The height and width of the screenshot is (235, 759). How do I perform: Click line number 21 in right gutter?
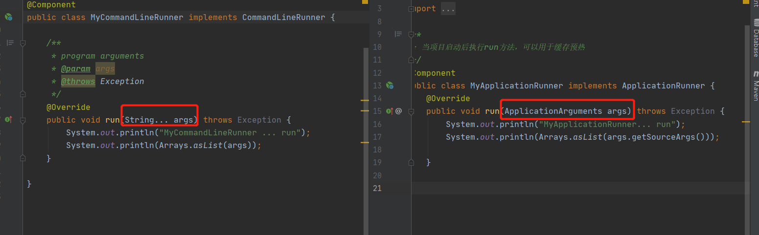pos(377,188)
